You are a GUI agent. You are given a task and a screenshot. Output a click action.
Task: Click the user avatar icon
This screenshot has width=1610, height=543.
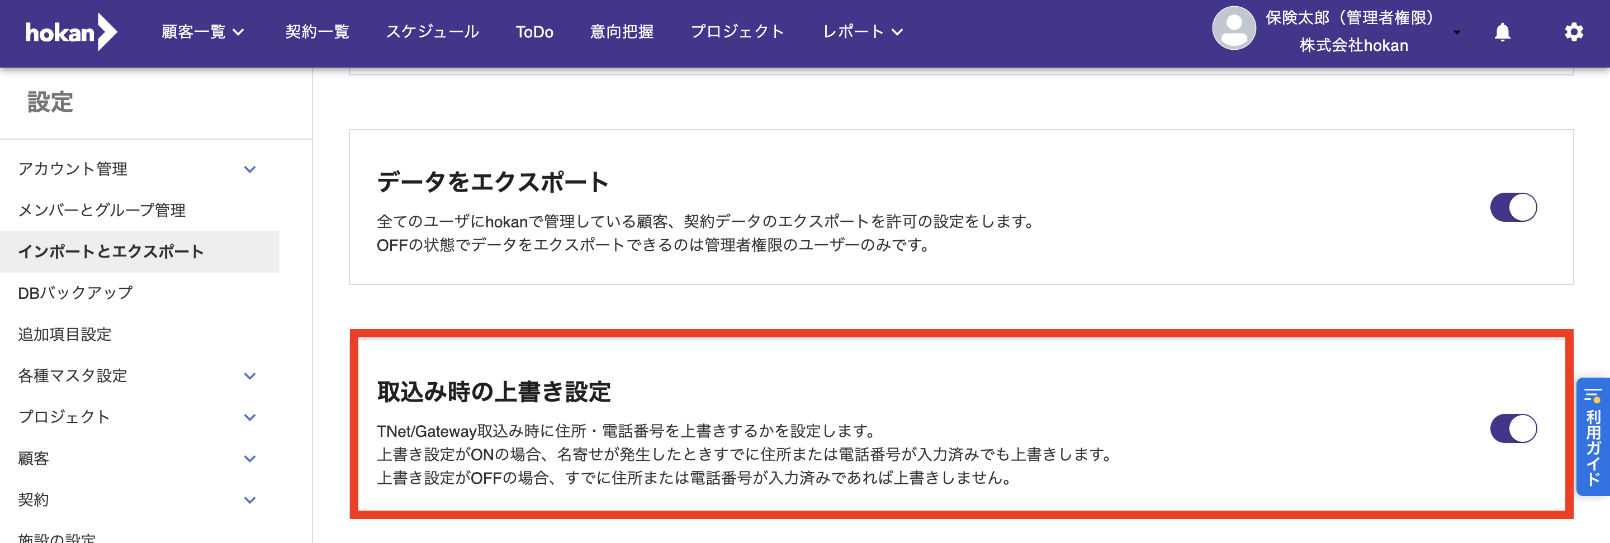1233,28
